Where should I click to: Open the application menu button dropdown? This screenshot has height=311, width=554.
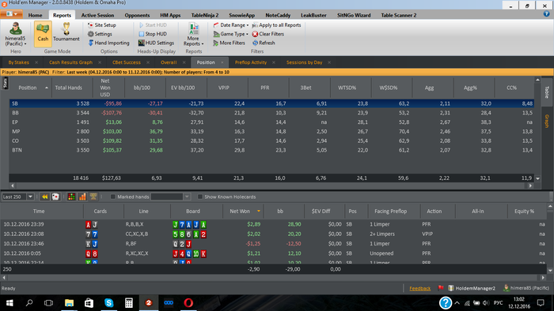pos(12,13)
